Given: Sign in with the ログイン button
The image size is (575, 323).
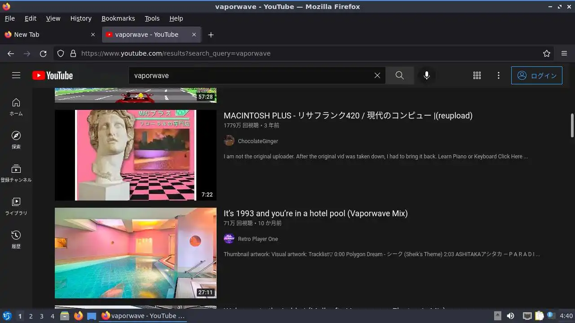Looking at the screenshot, I should coord(537,75).
